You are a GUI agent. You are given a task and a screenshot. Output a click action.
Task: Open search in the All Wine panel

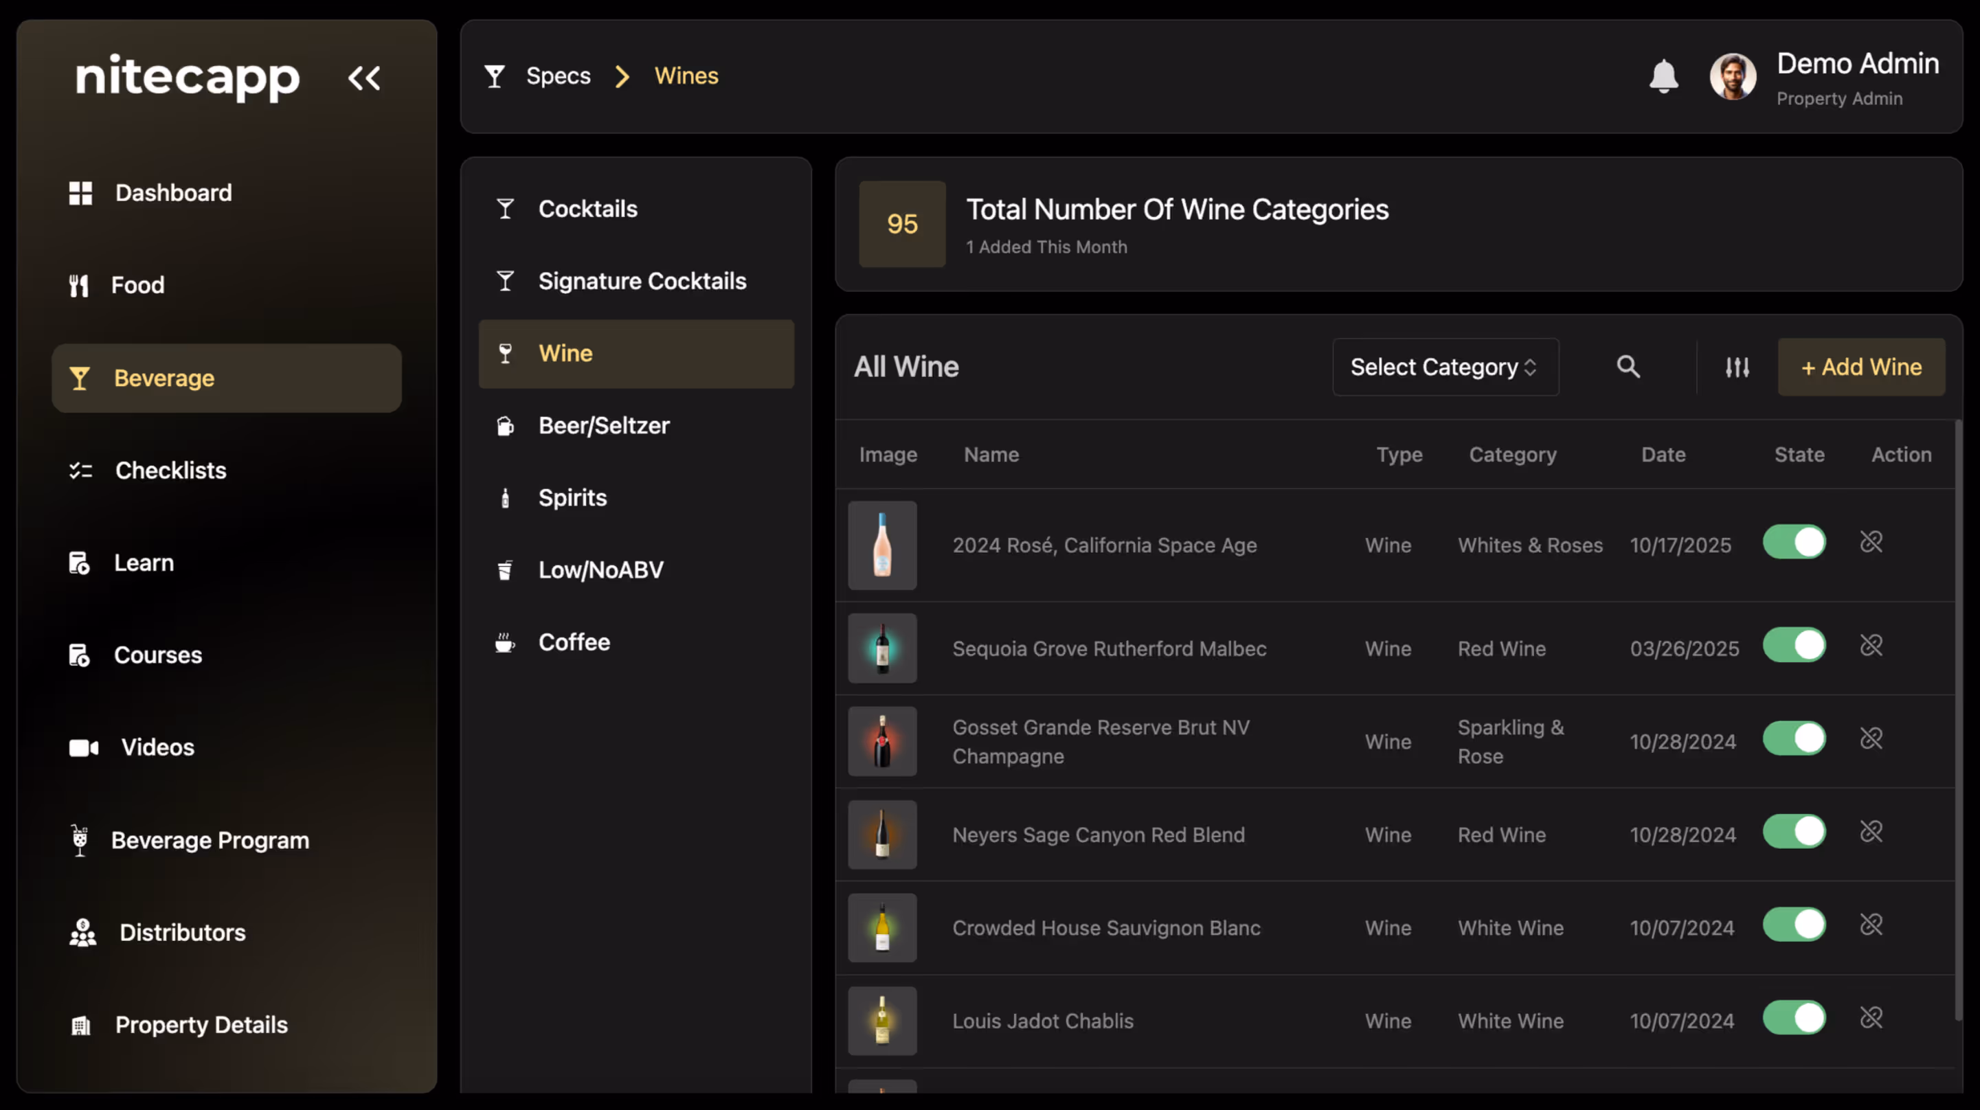(x=1628, y=367)
